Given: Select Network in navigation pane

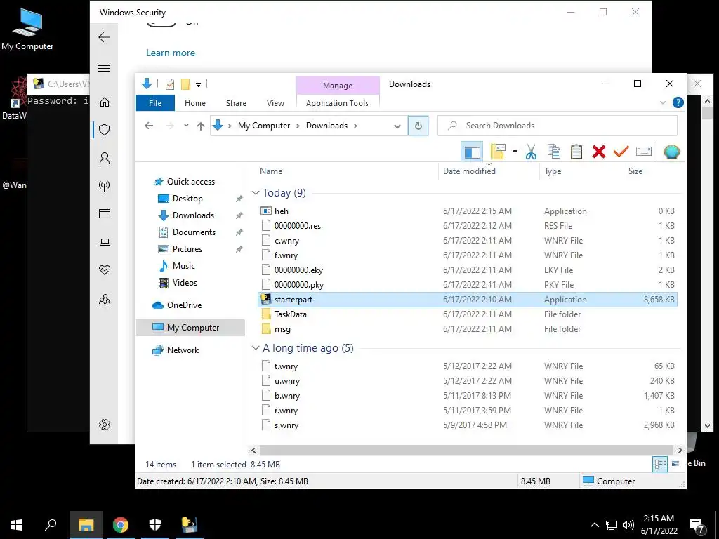Looking at the screenshot, I should click(x=183, y=350).
